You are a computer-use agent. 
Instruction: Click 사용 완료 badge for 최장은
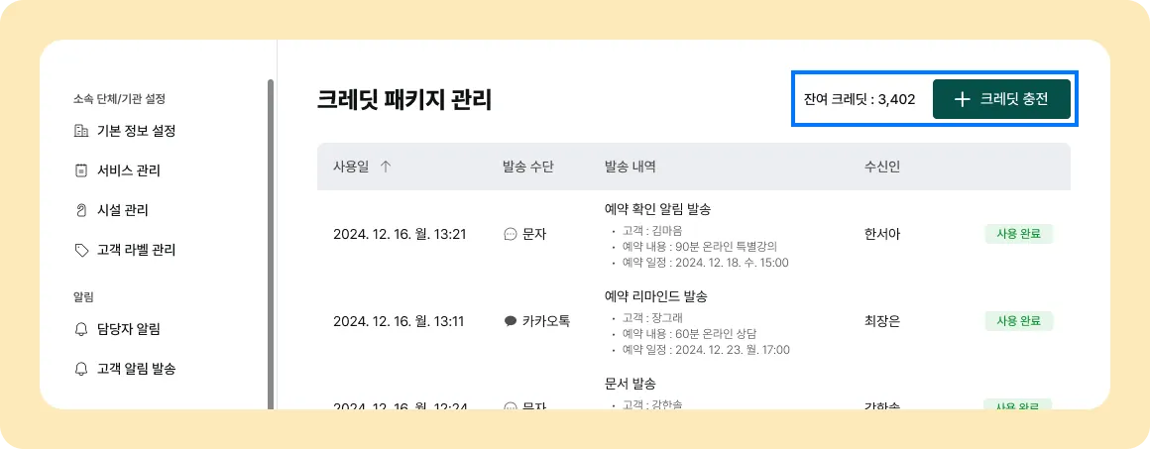tap(1019, 320)
